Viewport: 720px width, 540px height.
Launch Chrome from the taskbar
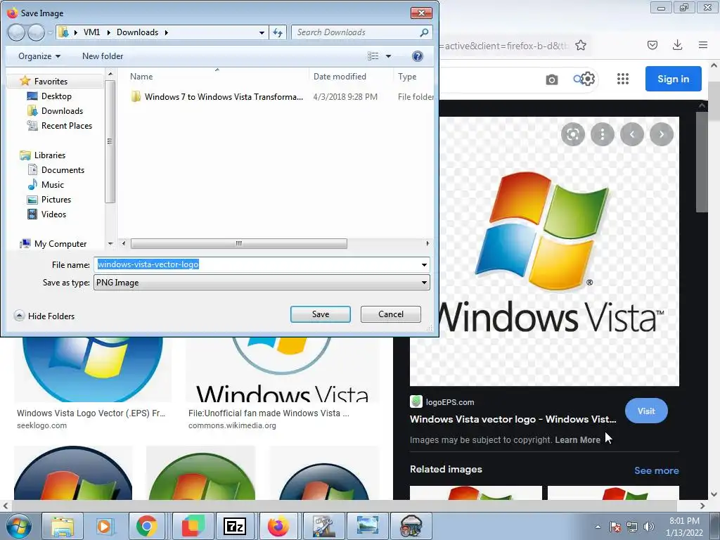(x=146, y=526)
